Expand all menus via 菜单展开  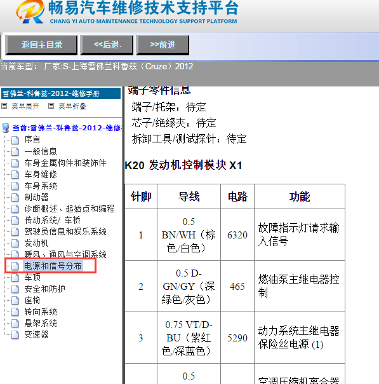(x=25, y=106)
